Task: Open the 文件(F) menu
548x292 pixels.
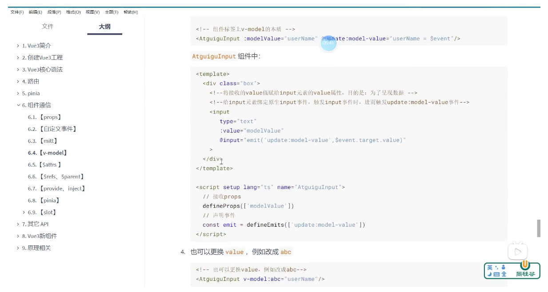Action: tap(17, 12)
